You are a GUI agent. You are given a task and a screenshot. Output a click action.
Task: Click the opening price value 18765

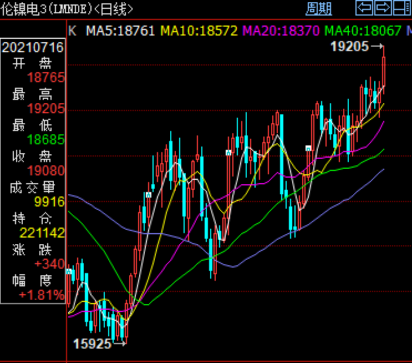(x=45, y=78)
